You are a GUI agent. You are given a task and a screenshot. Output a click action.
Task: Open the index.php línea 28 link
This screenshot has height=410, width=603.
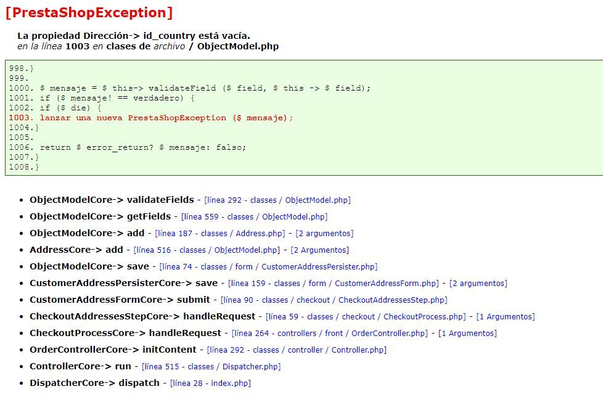[210, 383]
